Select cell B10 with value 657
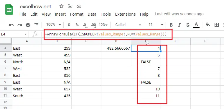This screenshot has height=109, width=224. pos(57,89)
